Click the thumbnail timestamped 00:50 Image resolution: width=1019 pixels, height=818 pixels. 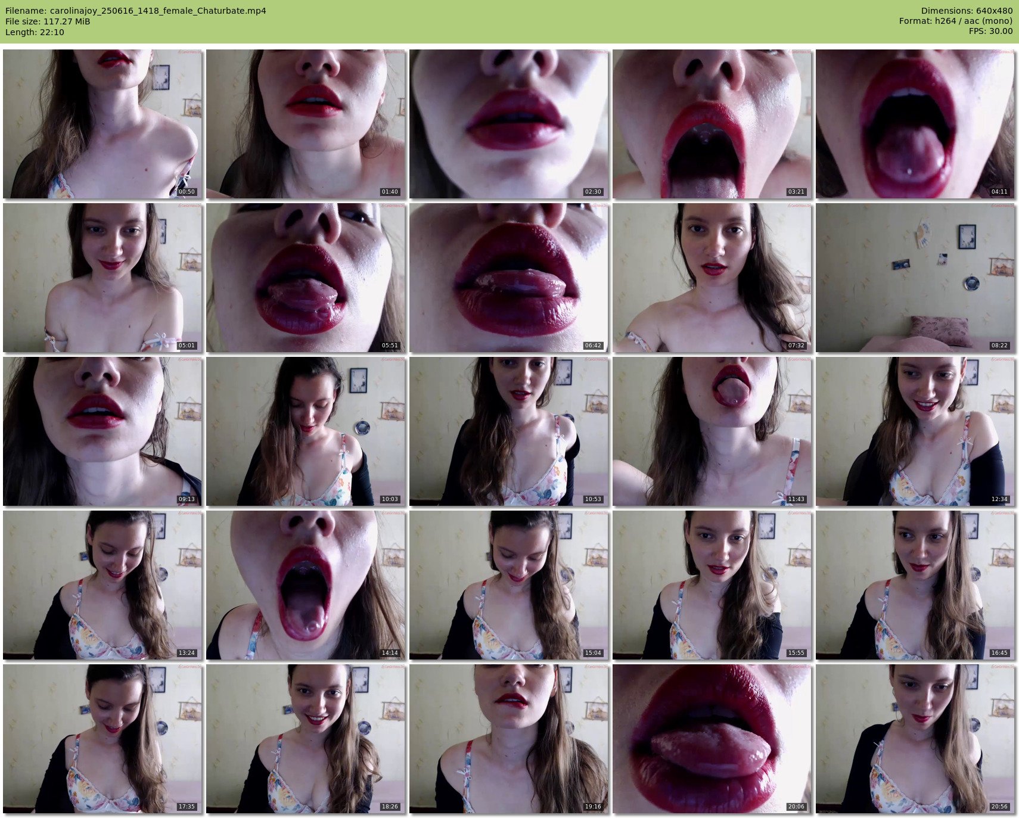point(102,124)
